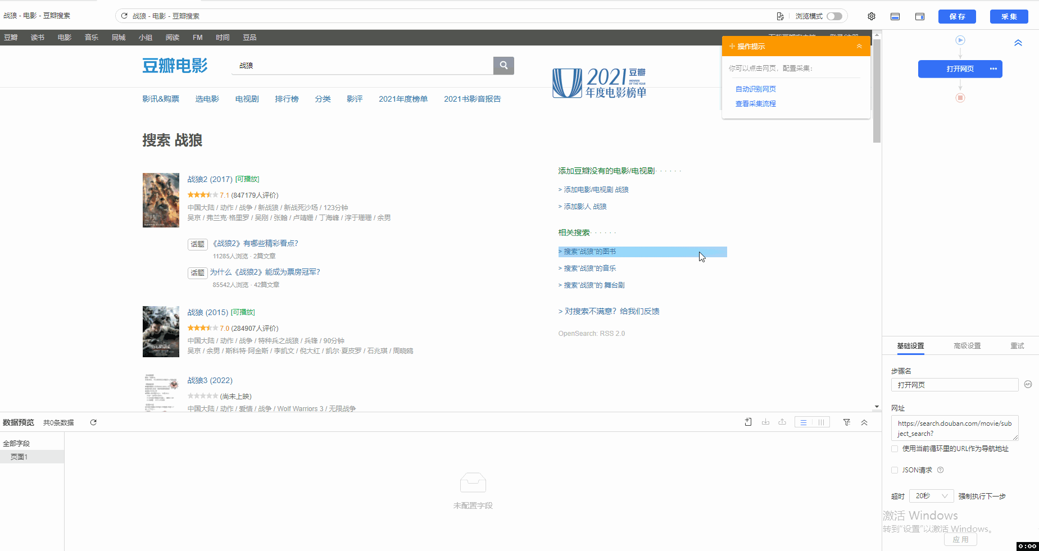Screen dimensions: 1039x551
Task: Open 影讯&购票 in movie navigation
Action: point(161,99)
